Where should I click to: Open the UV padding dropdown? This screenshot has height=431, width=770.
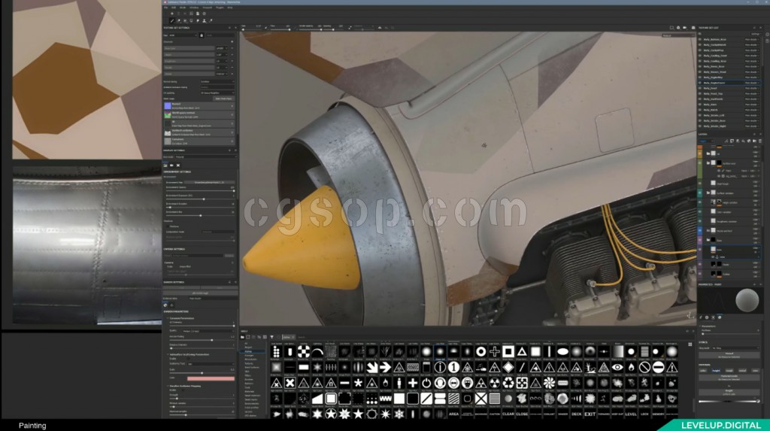pos(217,93)
